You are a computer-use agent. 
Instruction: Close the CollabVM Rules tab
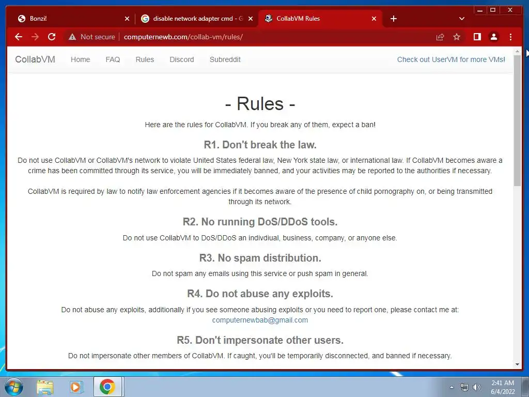(374, 19)
